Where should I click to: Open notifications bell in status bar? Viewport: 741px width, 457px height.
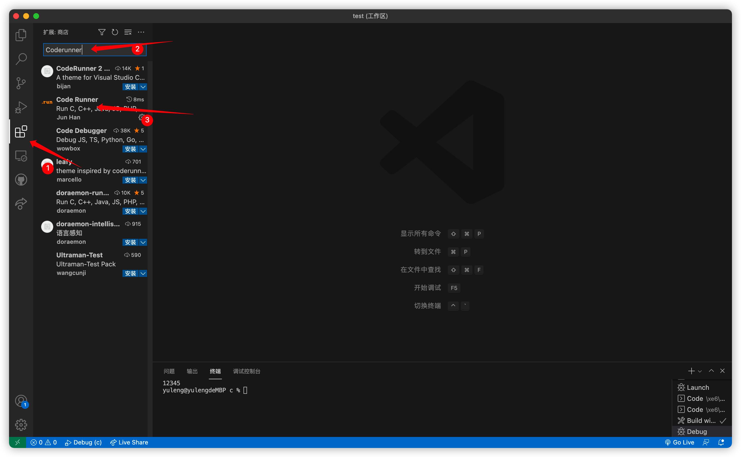pyautogui.click(x=721, y=442)
